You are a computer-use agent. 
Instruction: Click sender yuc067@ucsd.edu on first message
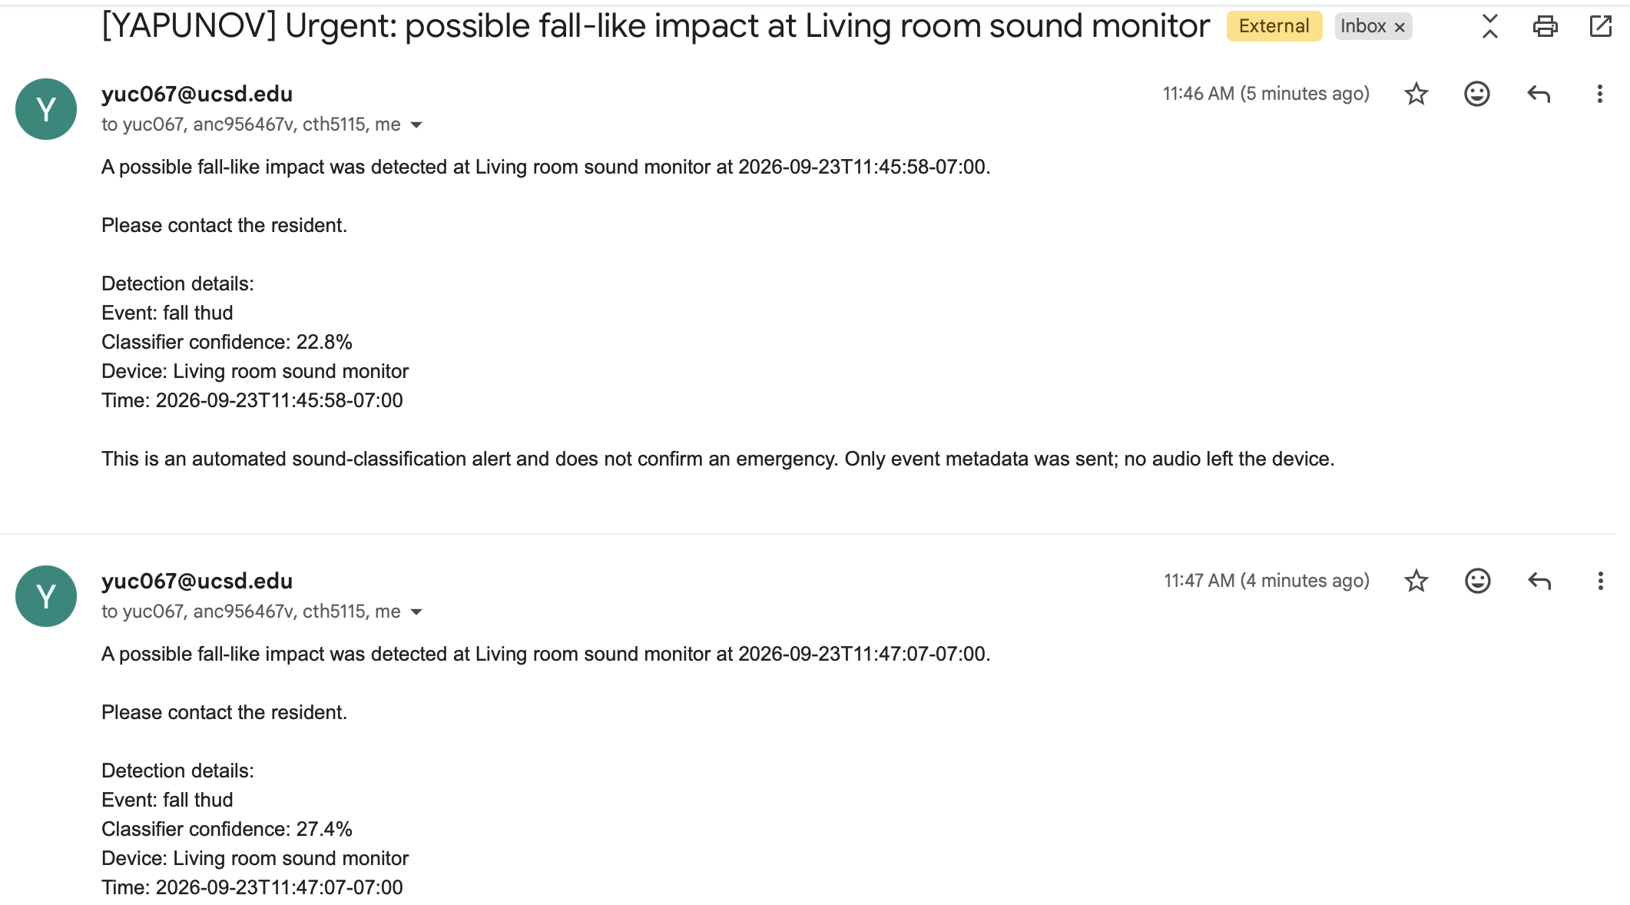click(x=197, y=94)
